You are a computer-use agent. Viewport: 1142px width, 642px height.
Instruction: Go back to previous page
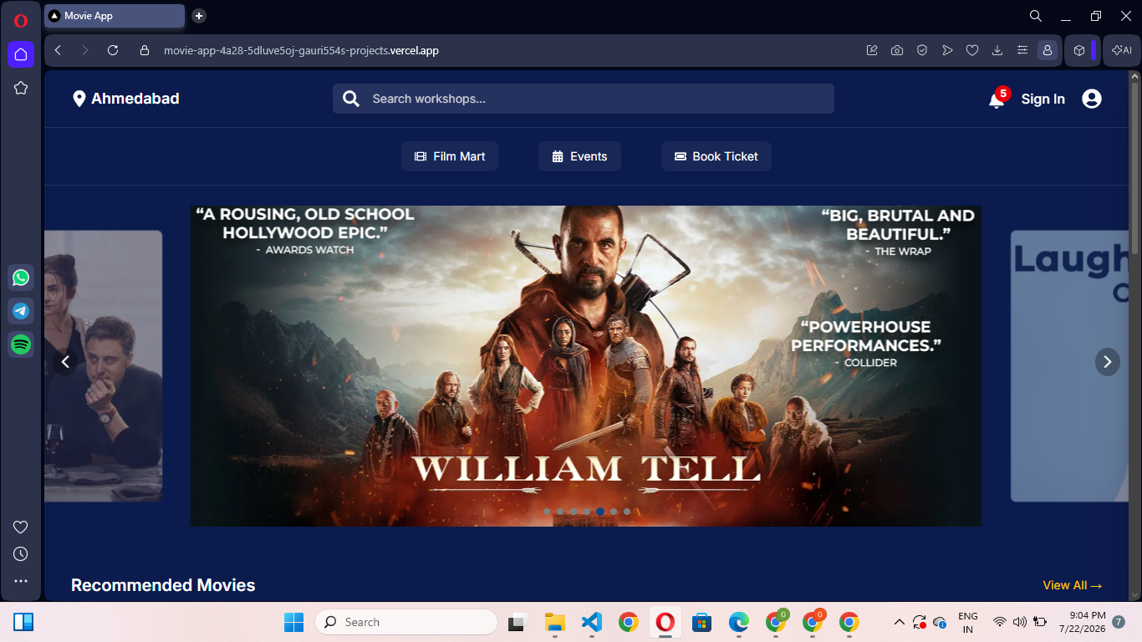(x=58, y=50)
